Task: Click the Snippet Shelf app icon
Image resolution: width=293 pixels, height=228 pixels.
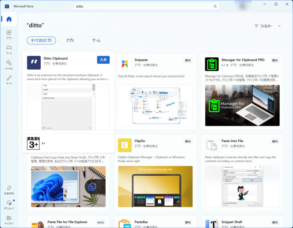Action: coord(212,223)
